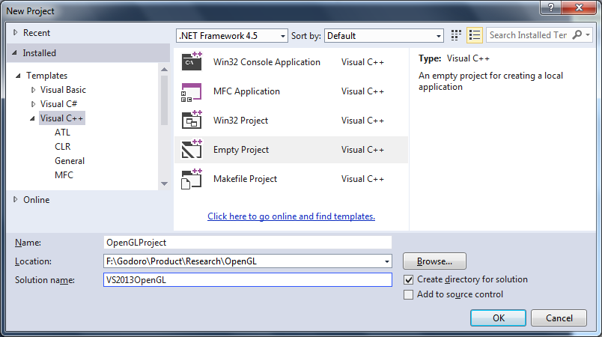The height and width of the screenshot is (337, 602).
Task: Click the Cancel button
Action: coord(559,318)
